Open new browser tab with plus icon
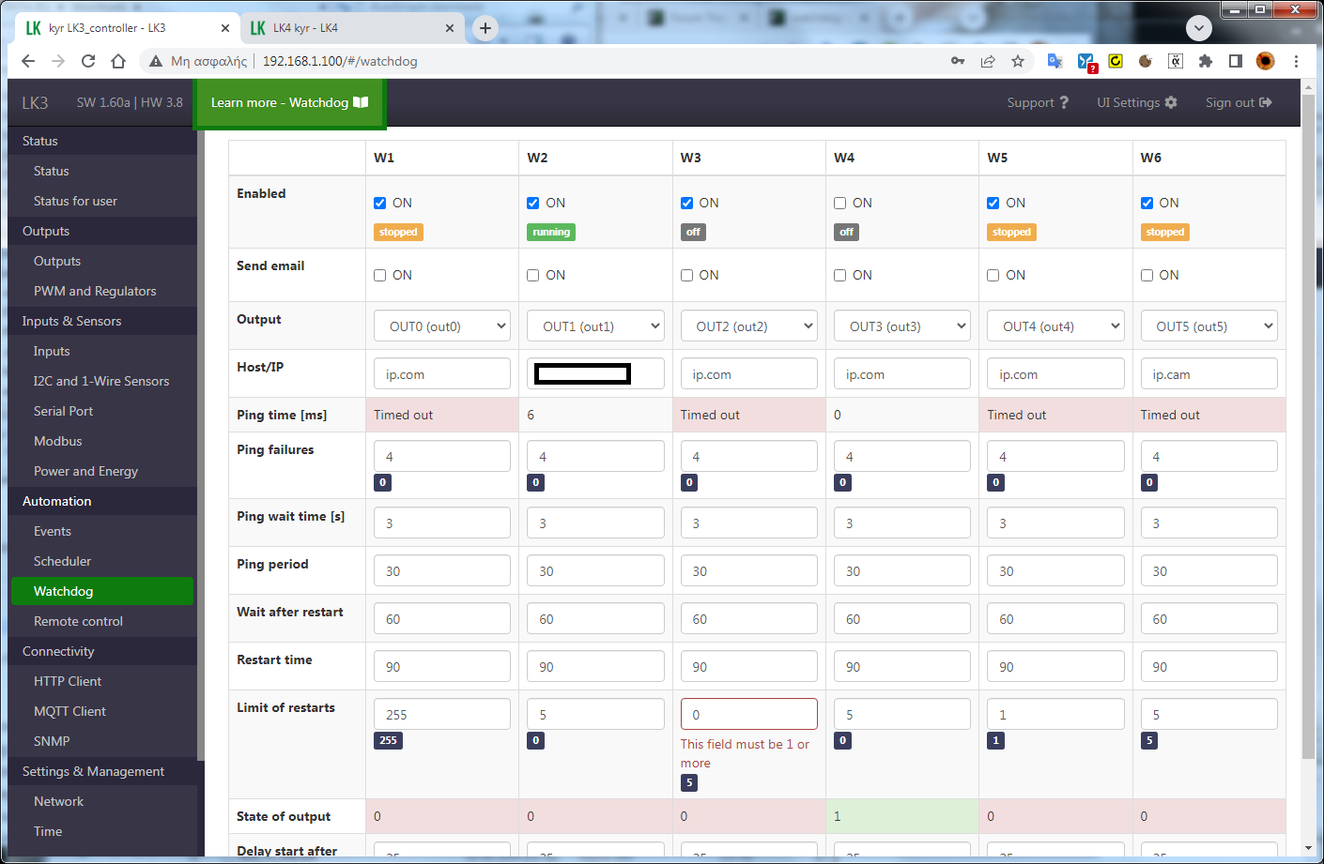Viewport: 1324px width, 864px height. pos(485,28)
